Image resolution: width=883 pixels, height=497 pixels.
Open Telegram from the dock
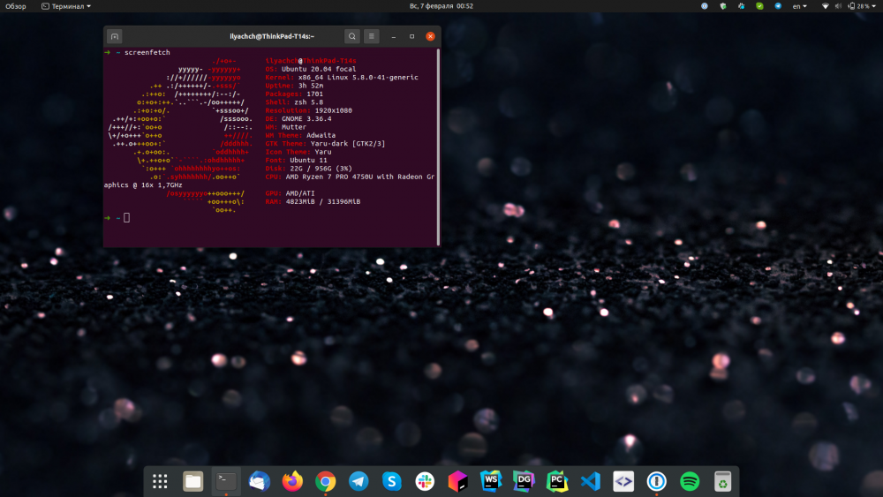[x=358, y=481]
